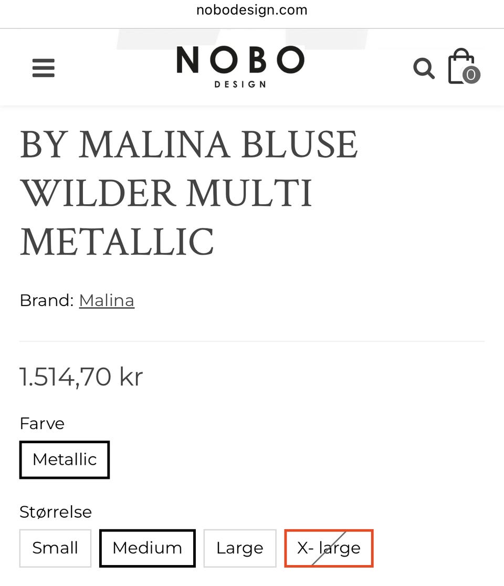The width and height of the screenshot is (504, 586).
Task: Tap the nobodesign.com address bar
Action: point(251,10)
